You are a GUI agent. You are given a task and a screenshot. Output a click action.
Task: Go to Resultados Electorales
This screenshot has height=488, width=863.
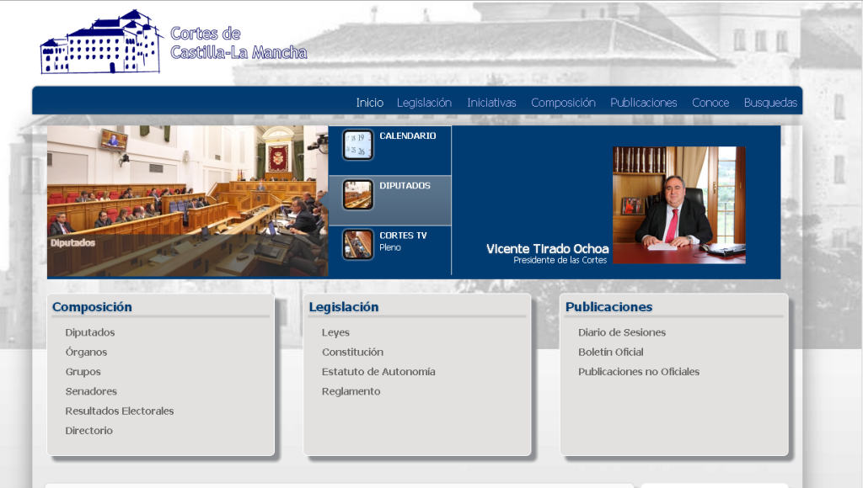pos(120,411)
